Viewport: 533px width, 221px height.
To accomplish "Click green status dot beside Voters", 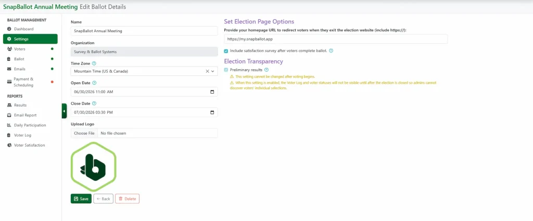I will click(52, 49).
